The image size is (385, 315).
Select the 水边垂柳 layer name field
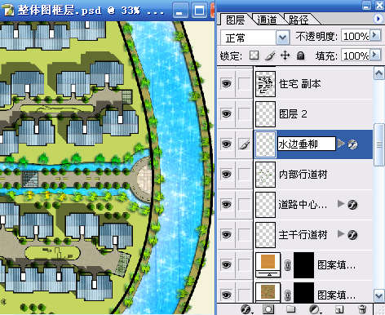[x=307, y=144]
